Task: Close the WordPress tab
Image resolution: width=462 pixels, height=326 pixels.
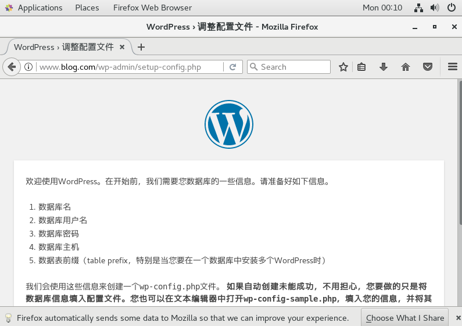Action: pos(122,47)
